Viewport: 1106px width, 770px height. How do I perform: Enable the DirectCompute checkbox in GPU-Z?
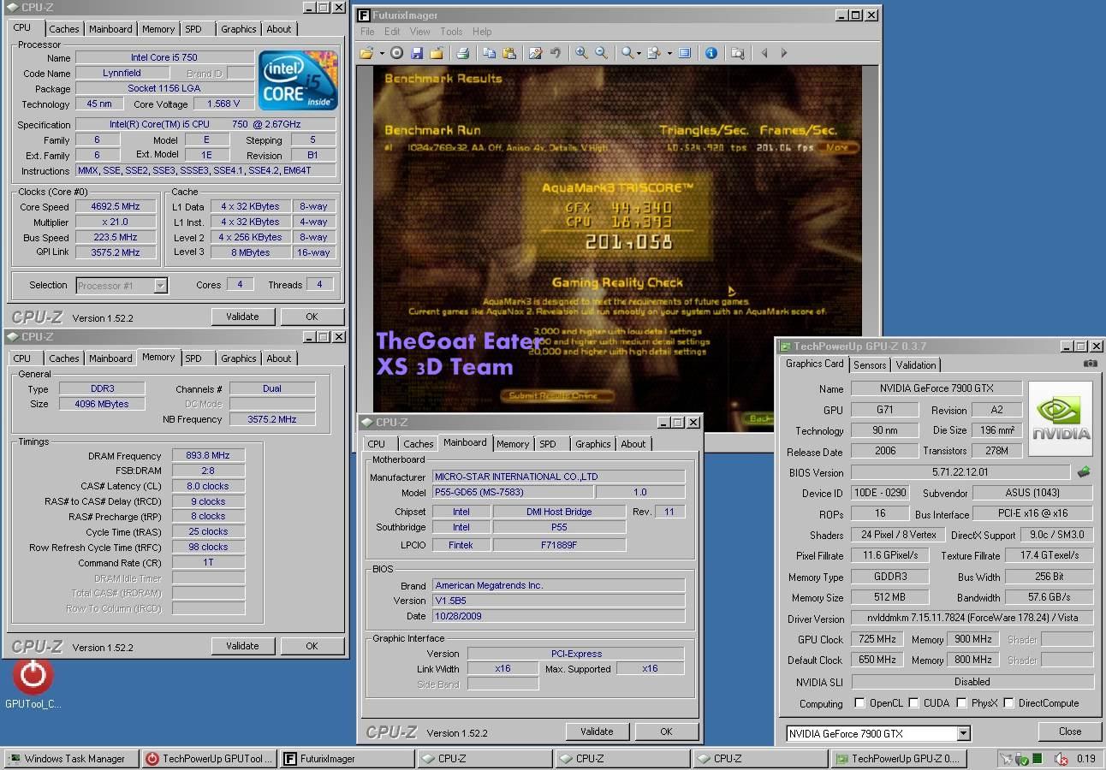tap(1008, 703)
